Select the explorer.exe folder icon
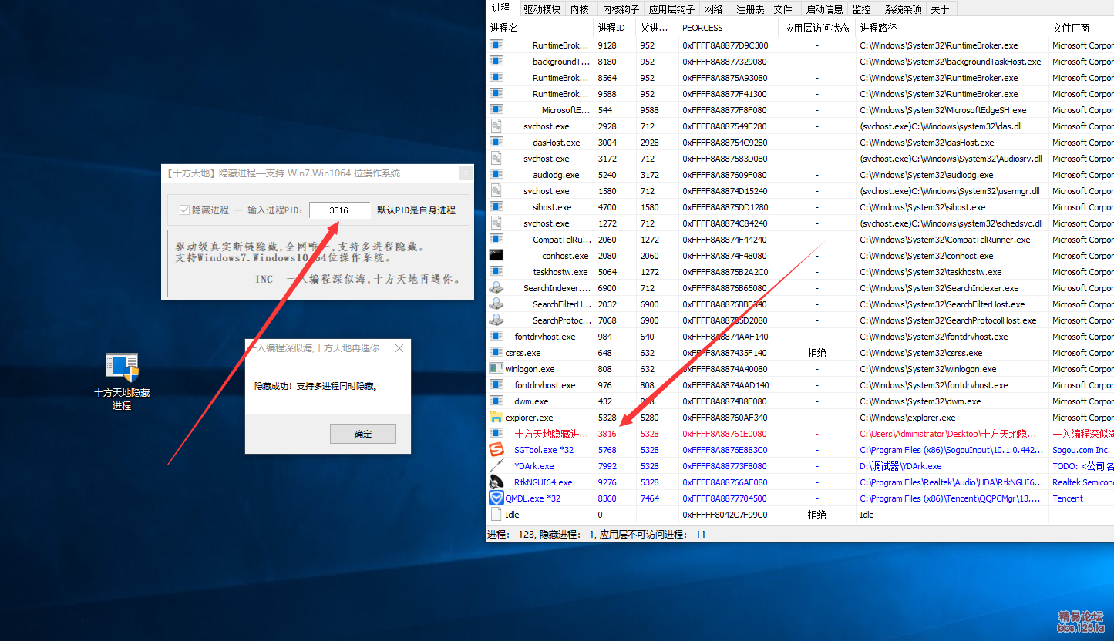 point(496,418)
